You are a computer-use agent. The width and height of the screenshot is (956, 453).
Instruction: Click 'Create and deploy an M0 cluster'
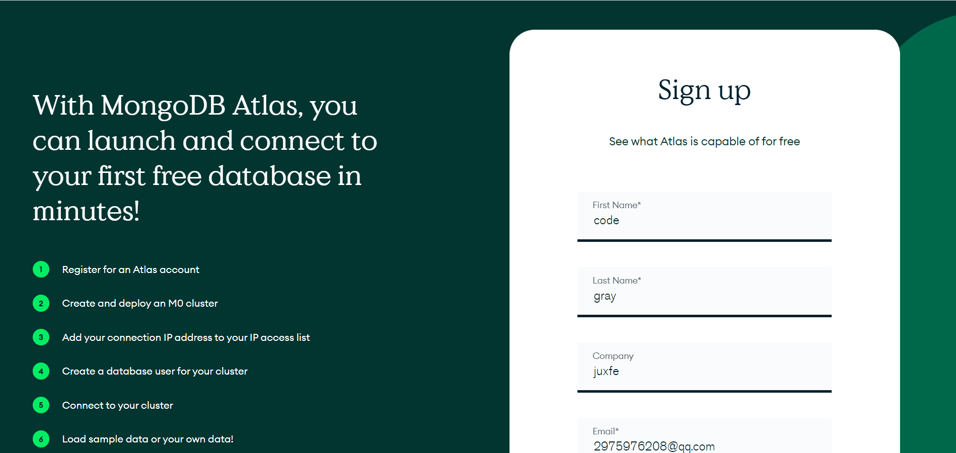pos(140,303)
